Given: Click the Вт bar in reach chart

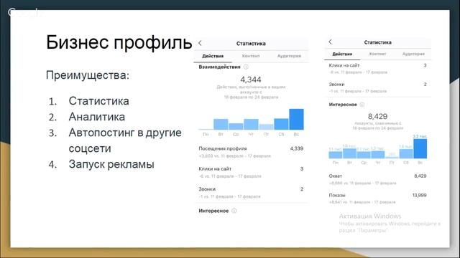Looking at the screenshot, I should pos(349,153).
